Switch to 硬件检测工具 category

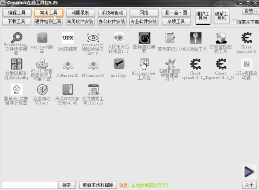tap(49, 21)
